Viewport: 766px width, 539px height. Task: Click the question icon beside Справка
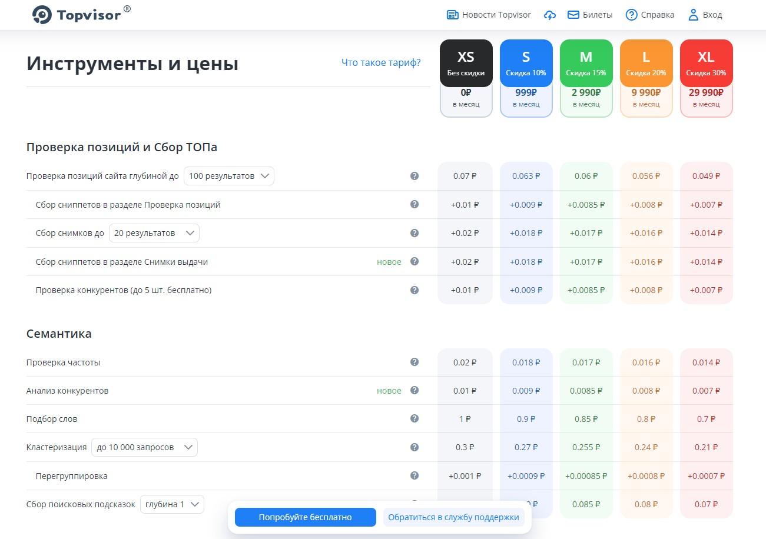(631, 15)
